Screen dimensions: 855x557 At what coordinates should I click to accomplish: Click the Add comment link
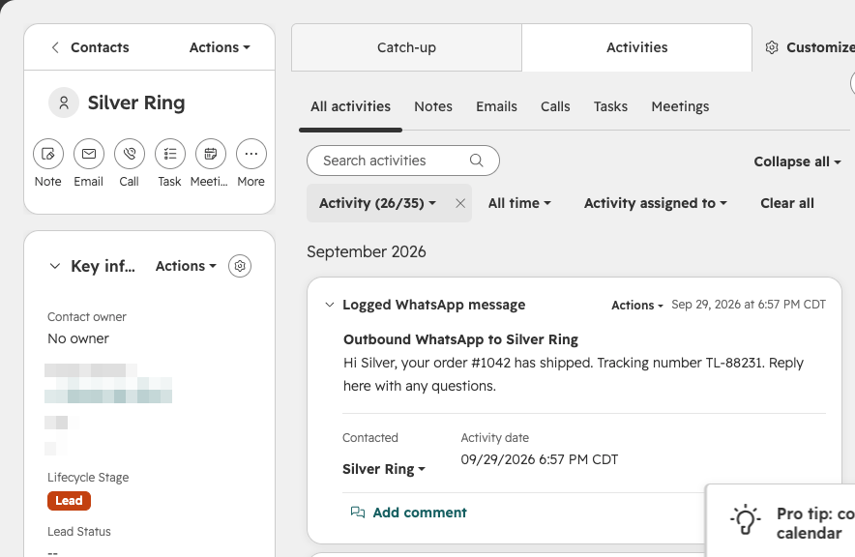click(x=420, y=513)
